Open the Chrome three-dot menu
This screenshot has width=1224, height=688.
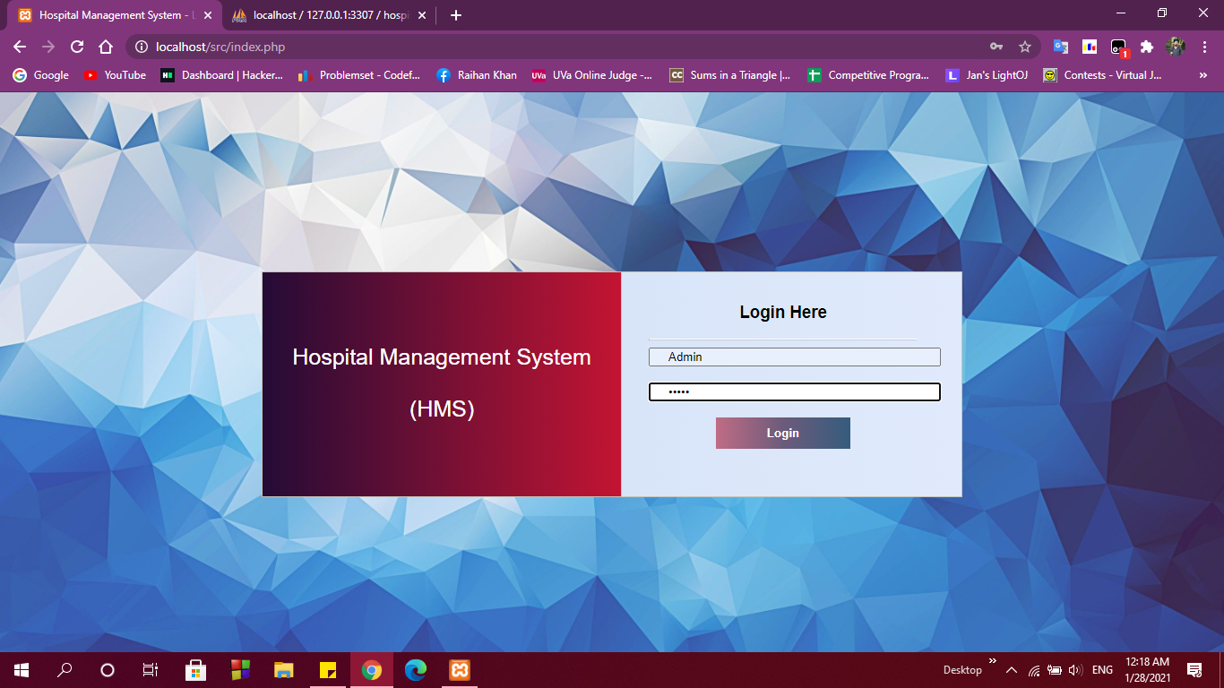tap(1204, 47)
